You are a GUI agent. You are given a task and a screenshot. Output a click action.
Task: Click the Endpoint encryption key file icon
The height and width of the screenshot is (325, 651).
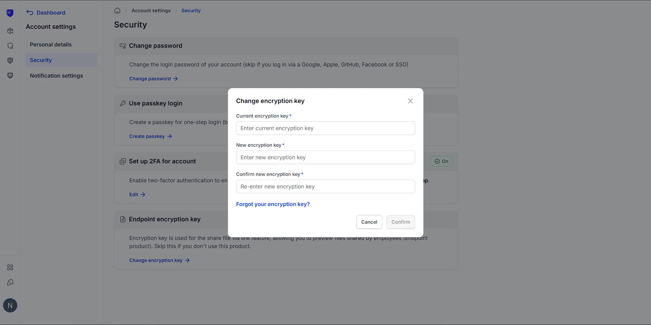[x=123, y=219]
